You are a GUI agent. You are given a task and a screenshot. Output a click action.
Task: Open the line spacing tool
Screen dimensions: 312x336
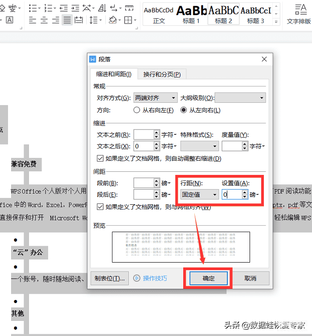[x=93, y=20]
